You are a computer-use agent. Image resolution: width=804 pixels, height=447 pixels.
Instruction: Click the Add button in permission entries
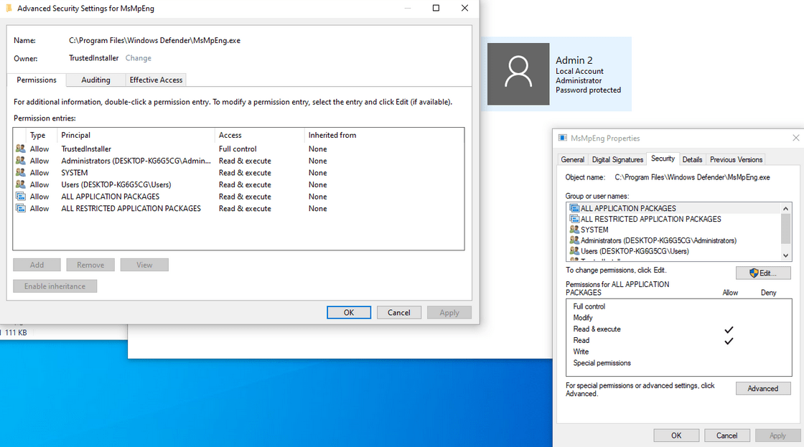37,265
